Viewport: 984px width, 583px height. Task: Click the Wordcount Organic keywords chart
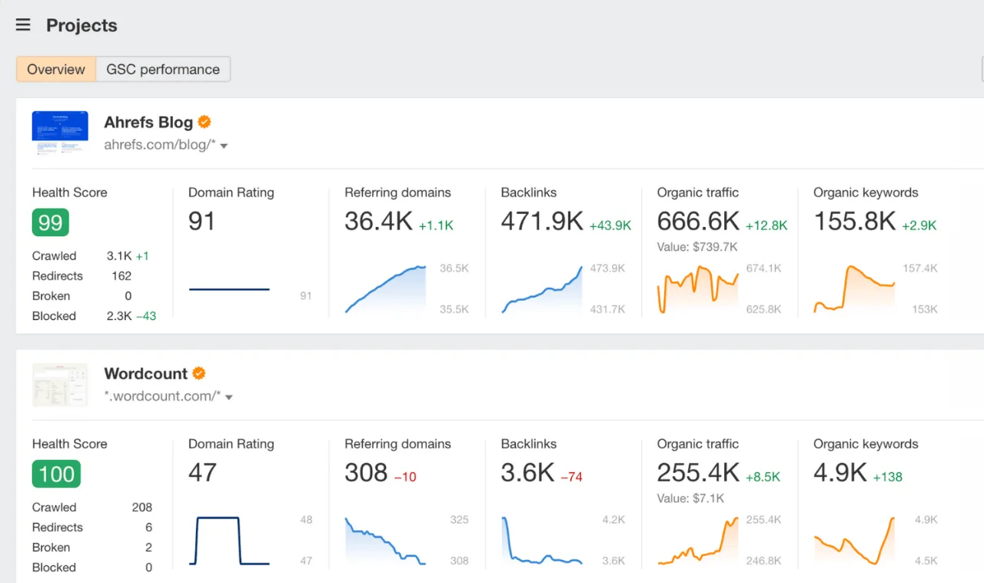pyautogui.click(x=854, y=541)
